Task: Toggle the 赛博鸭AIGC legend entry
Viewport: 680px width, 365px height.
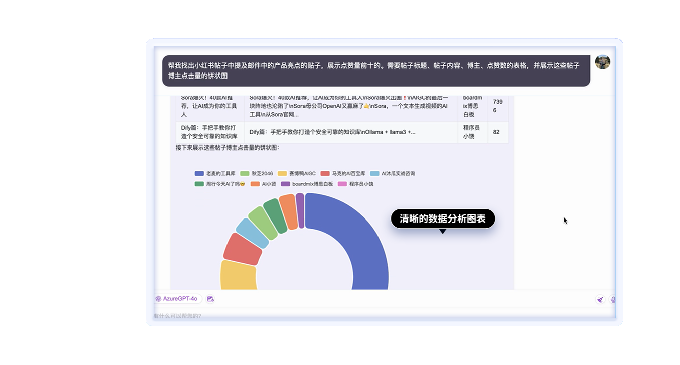Action: (297, 173)
